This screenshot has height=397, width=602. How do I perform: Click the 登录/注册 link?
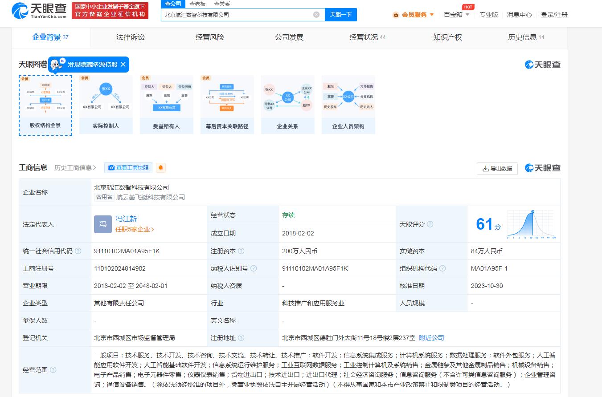[x=554, y=15]
